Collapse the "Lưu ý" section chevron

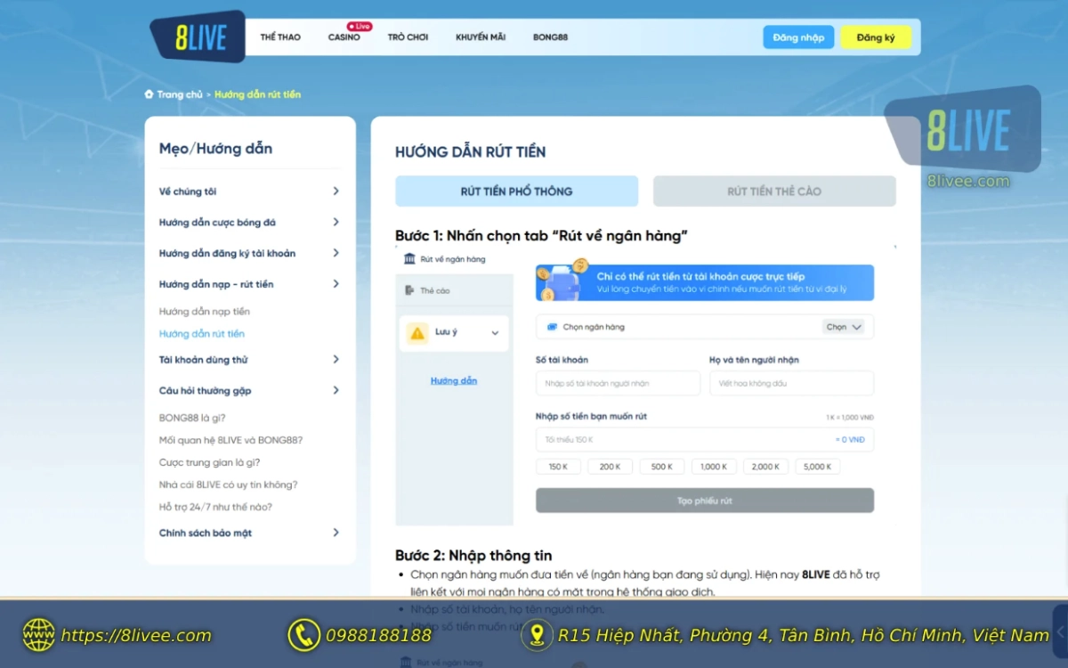(x=495, y=331)
